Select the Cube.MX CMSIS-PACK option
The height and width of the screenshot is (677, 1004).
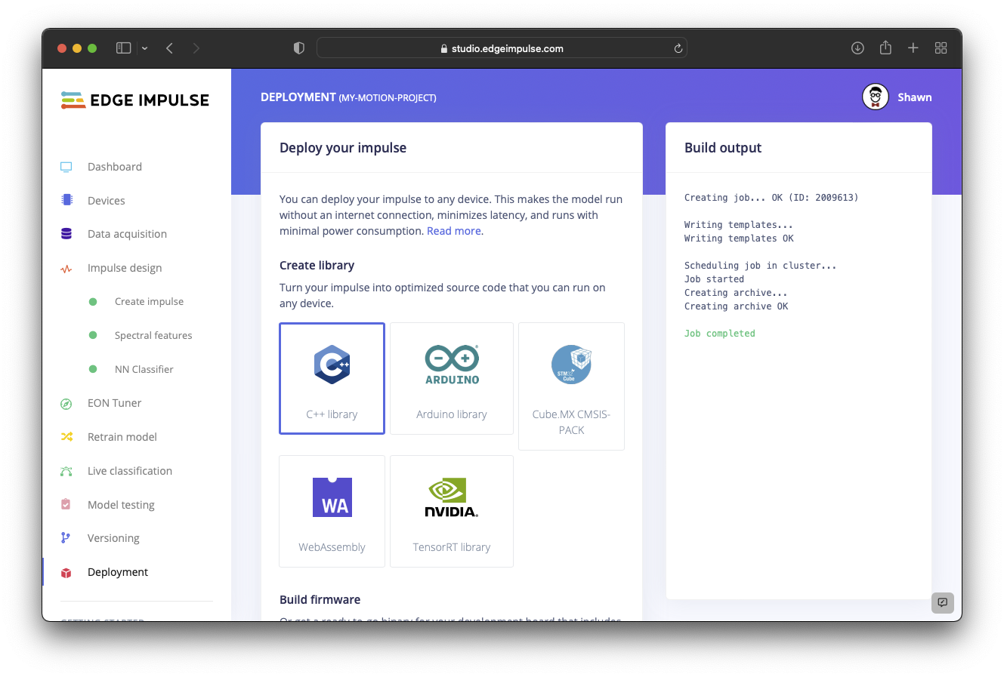(571, 386)
